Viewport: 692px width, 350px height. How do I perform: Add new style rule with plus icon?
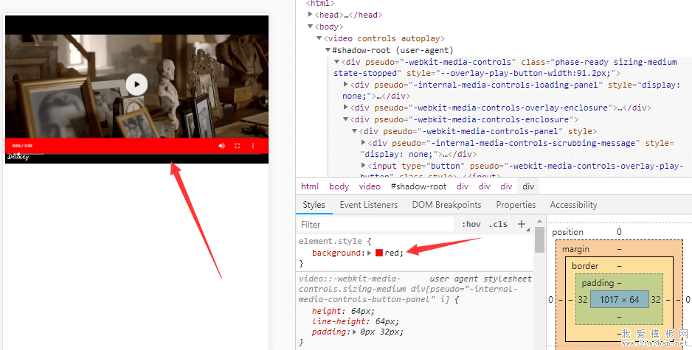pos(522,224)
